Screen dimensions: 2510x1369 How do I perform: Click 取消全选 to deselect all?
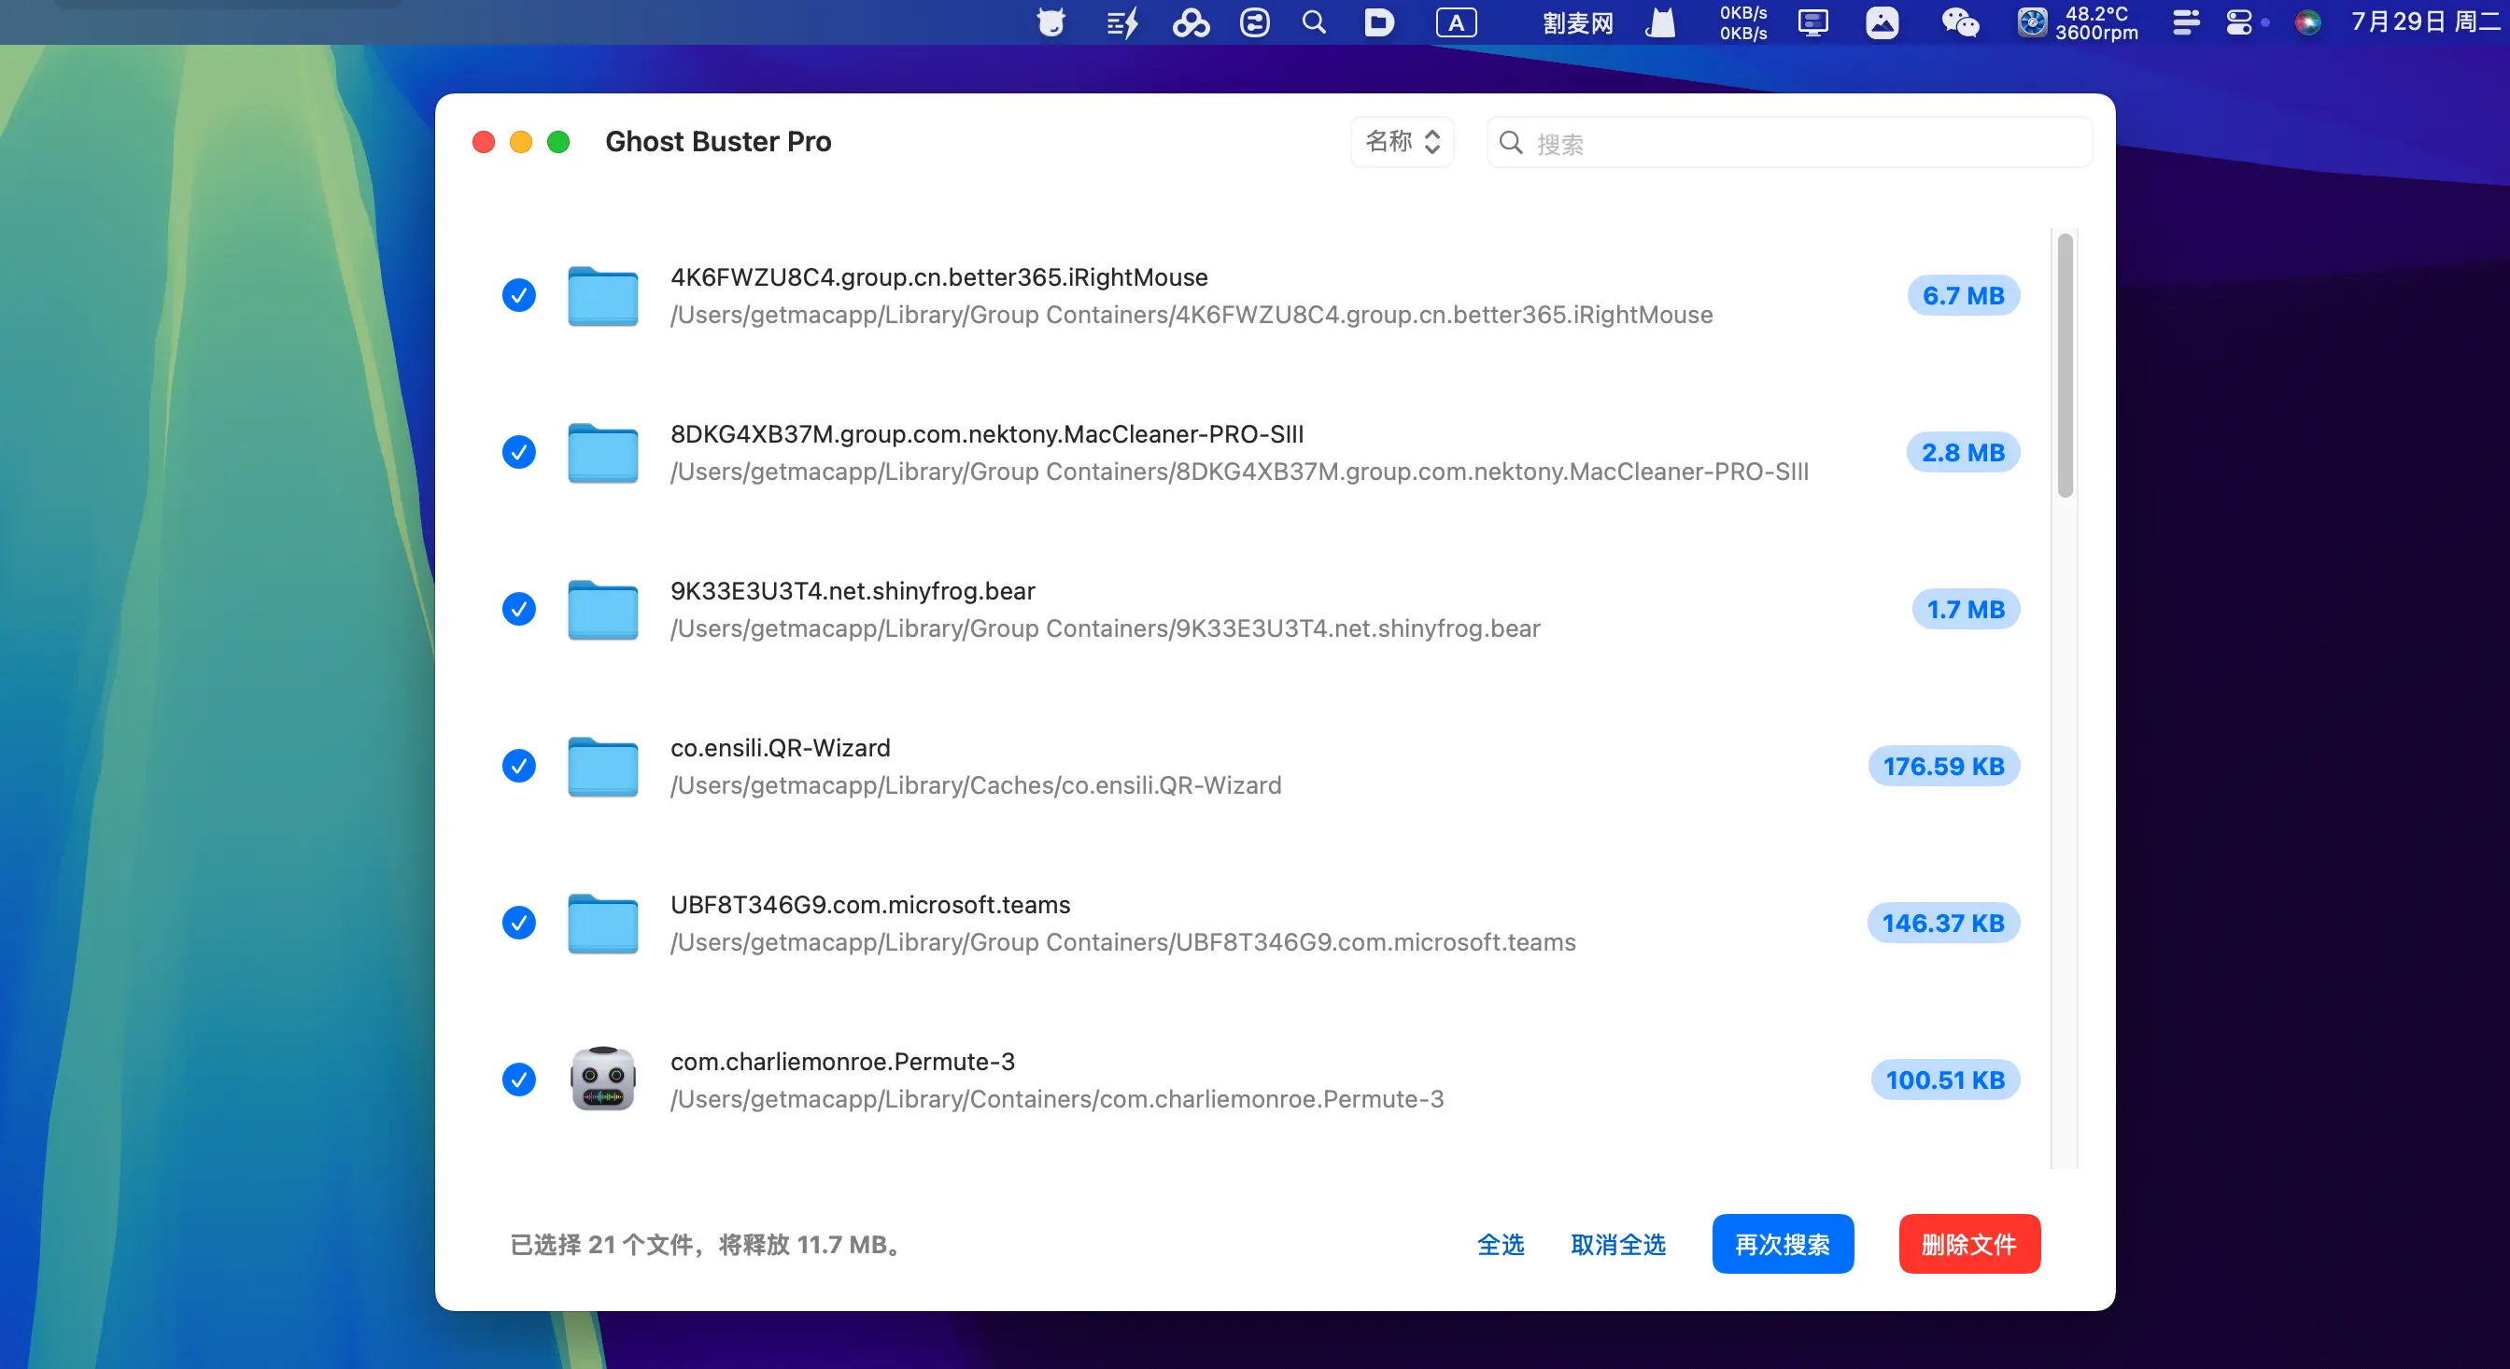coord(1617,1244)
